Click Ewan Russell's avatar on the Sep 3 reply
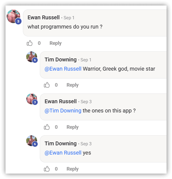172x179 pixels. click(x=31, y=99)
